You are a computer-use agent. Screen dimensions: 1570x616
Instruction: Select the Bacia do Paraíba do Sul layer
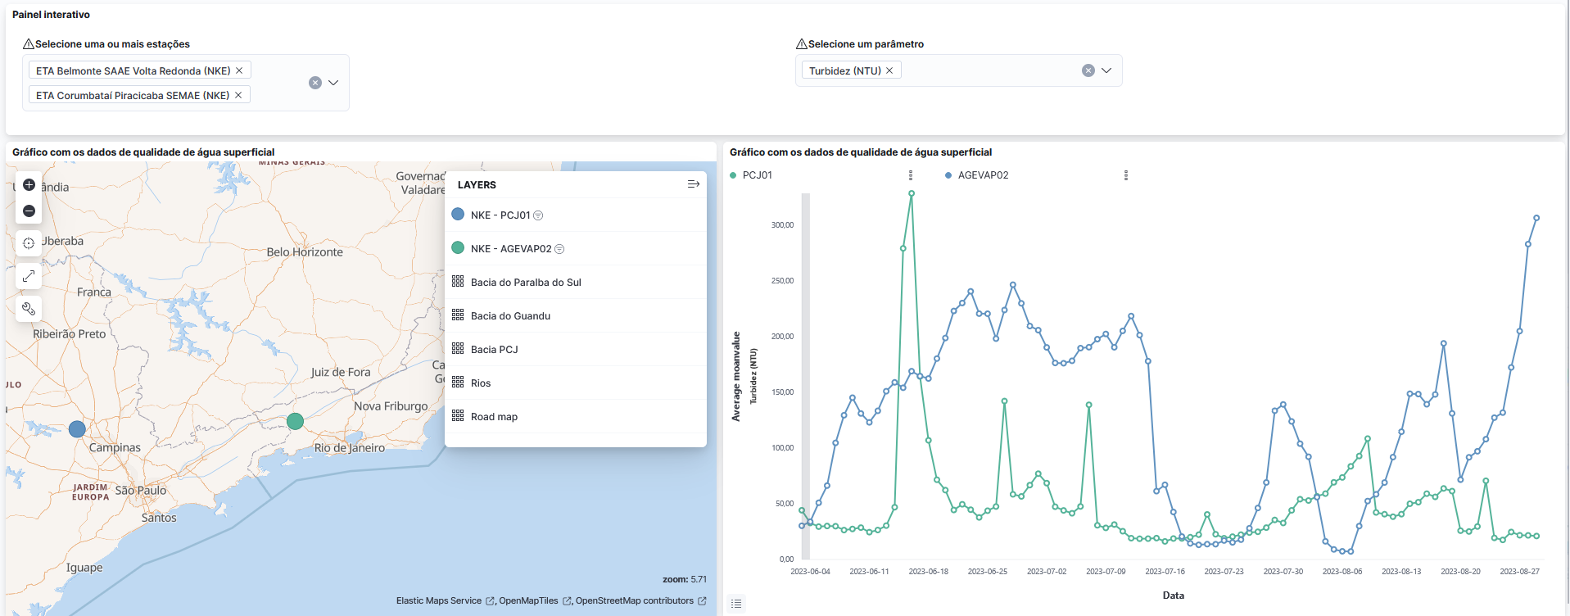tap(526, 283)
